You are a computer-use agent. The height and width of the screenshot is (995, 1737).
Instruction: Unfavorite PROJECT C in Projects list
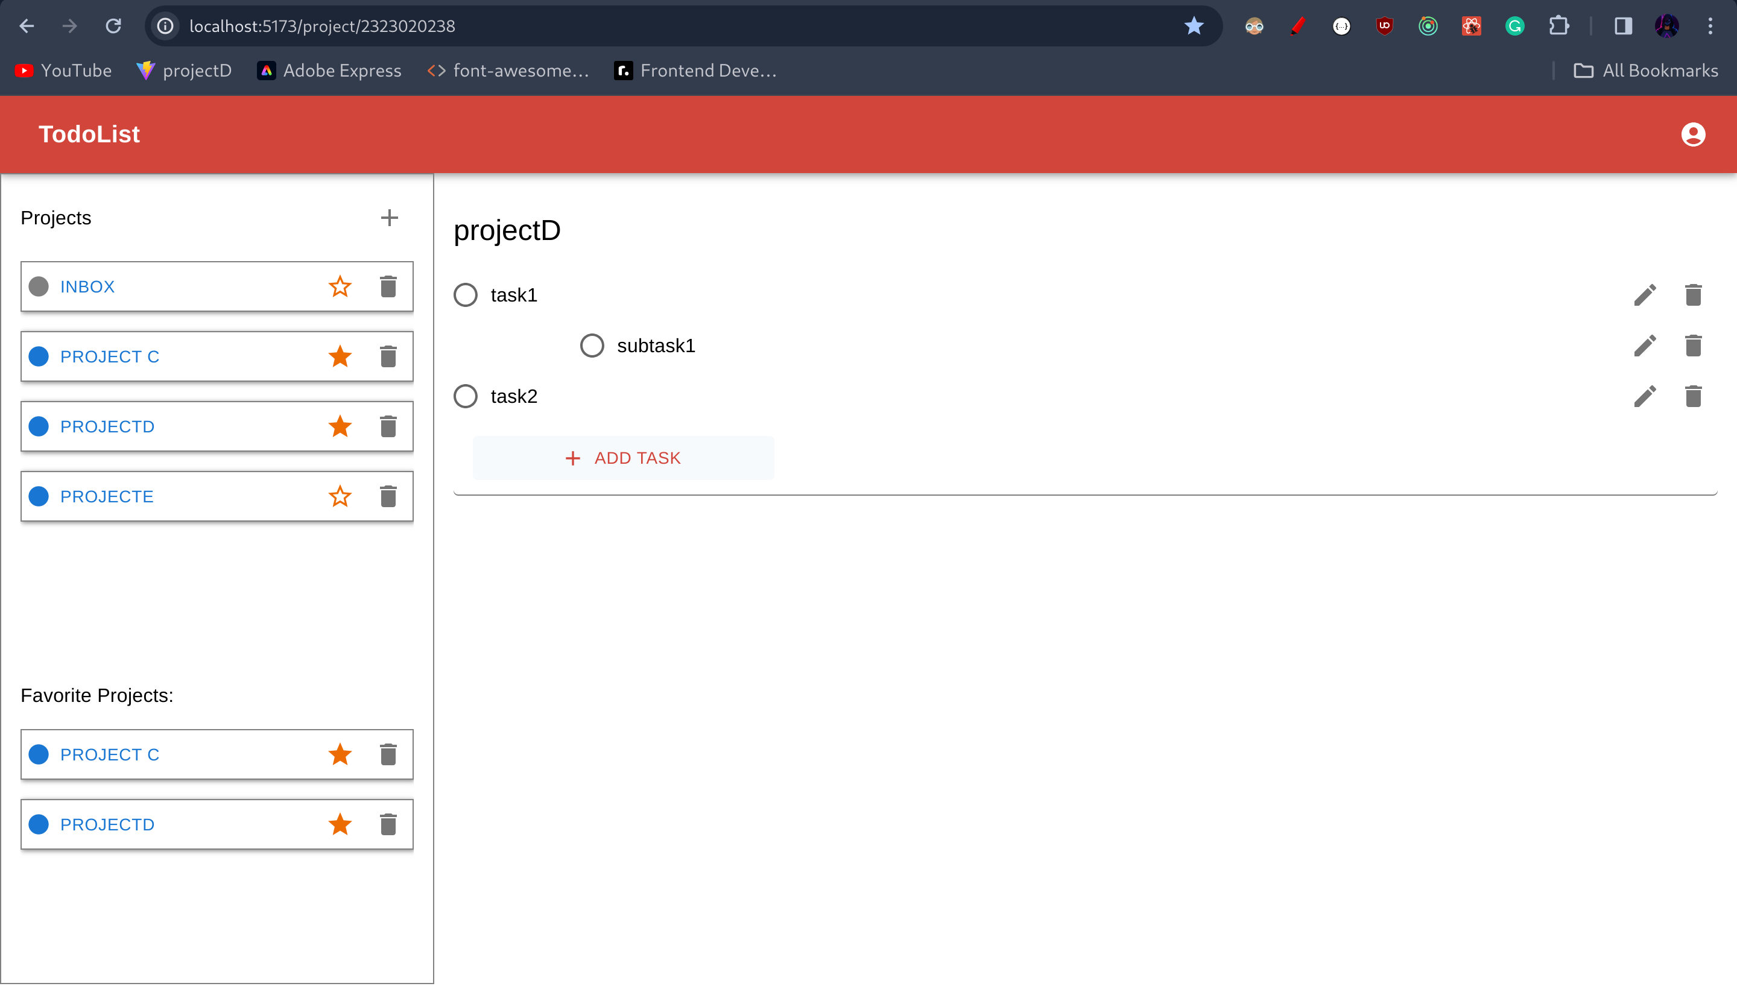click(x=340, y=357)
